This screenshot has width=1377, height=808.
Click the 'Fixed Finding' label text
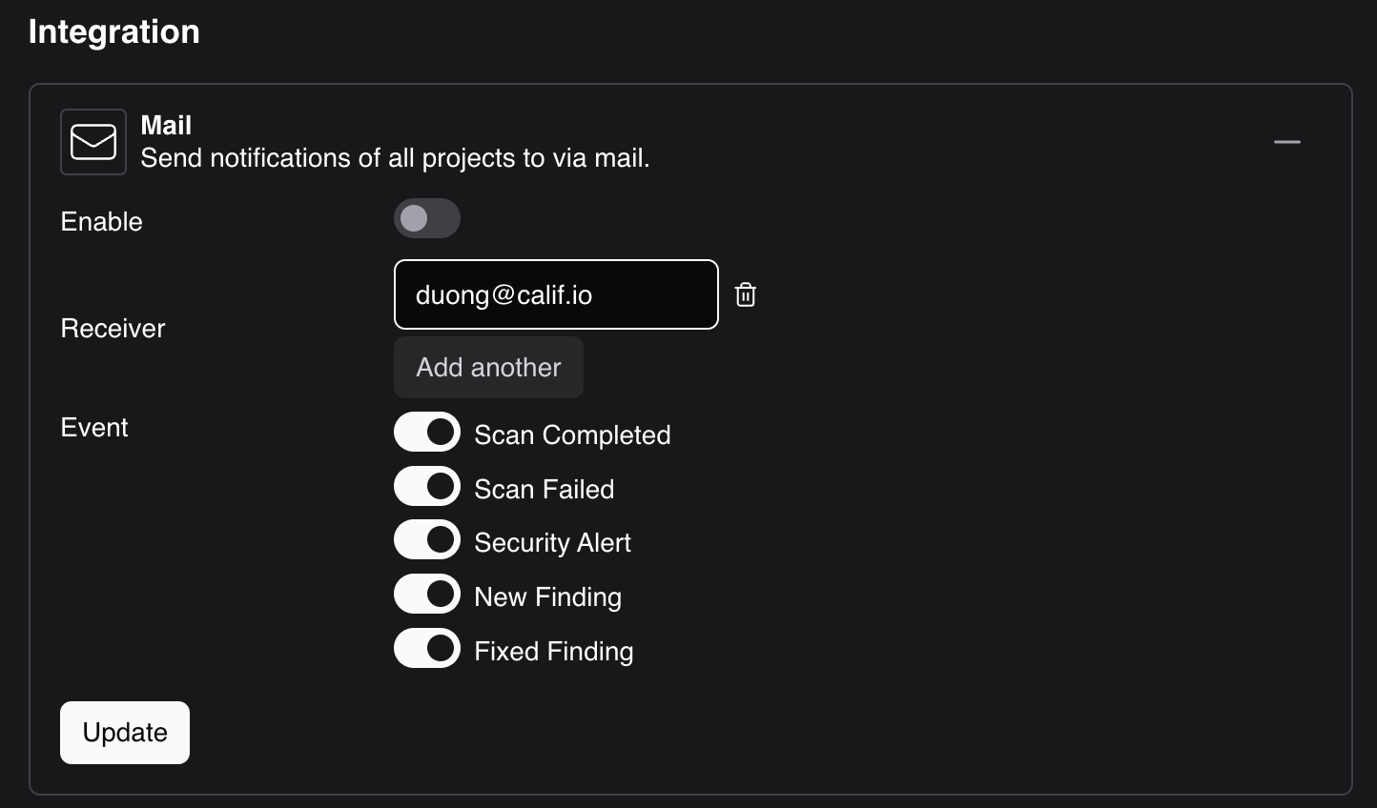554,652
